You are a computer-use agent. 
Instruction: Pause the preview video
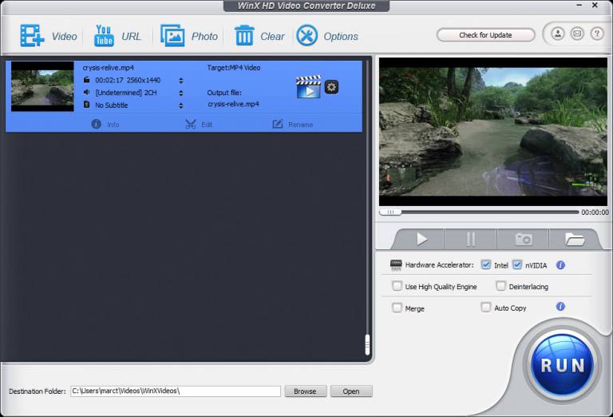click(471, 239)
